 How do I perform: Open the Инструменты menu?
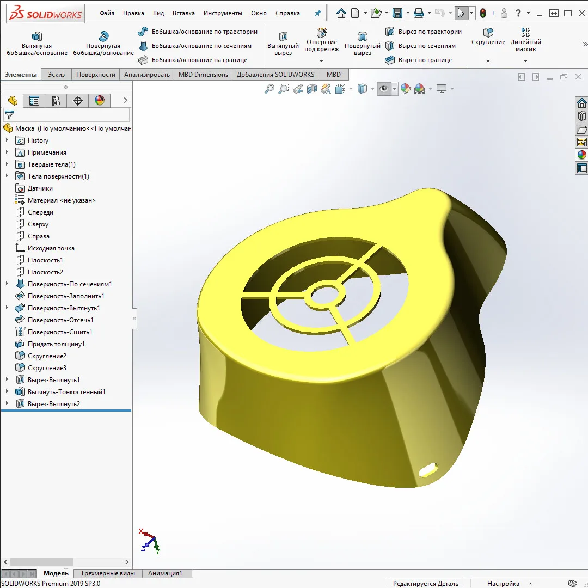[223, 13]
